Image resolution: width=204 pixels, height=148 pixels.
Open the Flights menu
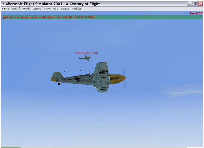[6, 9]
